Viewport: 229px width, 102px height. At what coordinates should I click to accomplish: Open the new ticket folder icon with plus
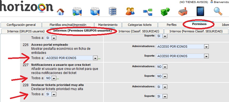[x=77, y=11]
